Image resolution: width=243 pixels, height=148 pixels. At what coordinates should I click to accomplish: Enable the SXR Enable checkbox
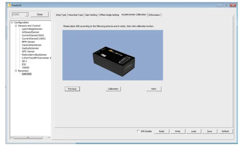[138, 131]
